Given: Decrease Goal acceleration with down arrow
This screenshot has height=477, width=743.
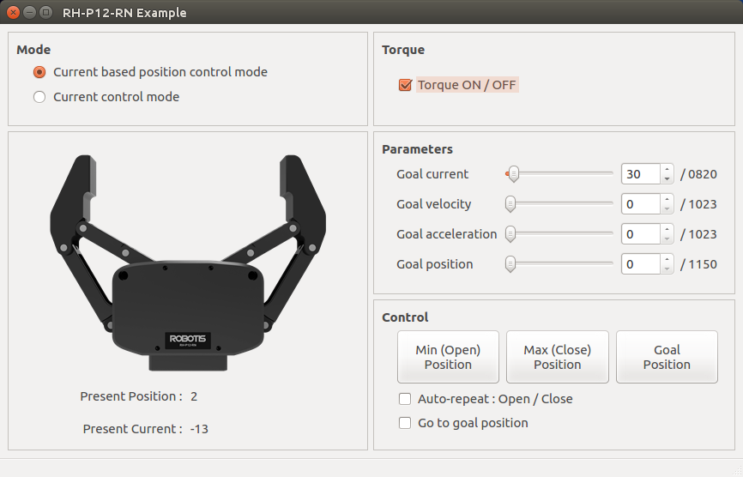Looking at the screenshot, I should [x=667, y=239].
